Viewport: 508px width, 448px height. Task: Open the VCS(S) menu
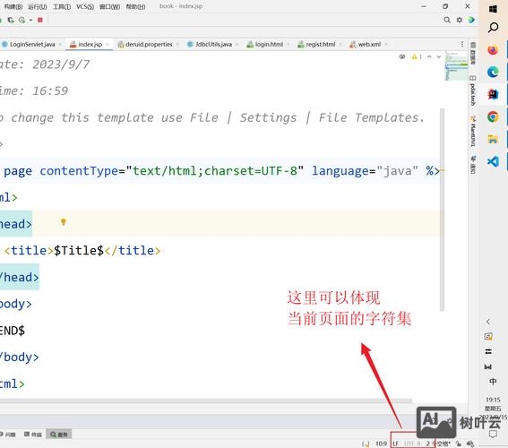(x=85, y=6)
